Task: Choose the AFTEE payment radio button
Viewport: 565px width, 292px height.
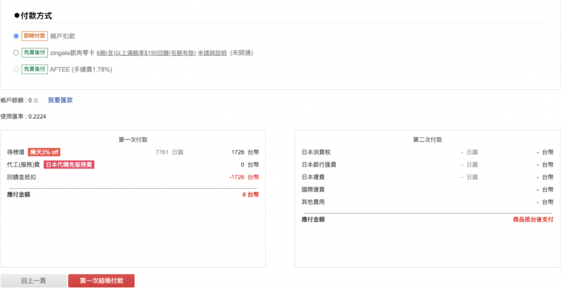Action: tap(16, 69)
